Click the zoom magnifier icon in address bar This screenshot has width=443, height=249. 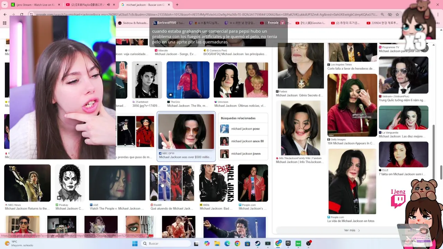click(382, 15)
